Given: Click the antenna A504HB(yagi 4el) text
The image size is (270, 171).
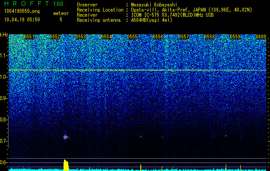Looking at the screenshot, I should [152, 20].
